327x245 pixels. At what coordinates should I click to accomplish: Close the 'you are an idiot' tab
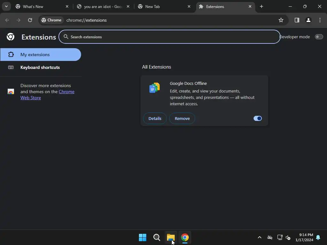click(x=128, y=7)
